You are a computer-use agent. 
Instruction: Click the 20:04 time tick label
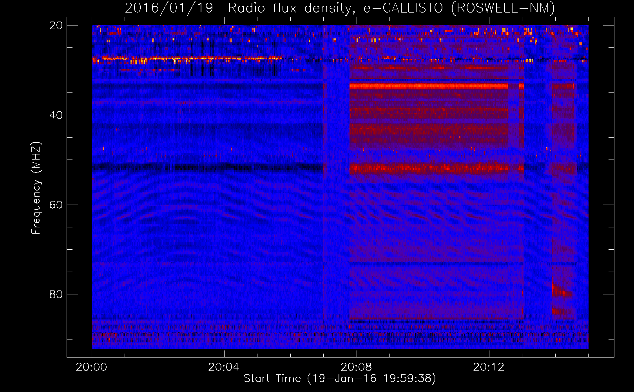point(224,367)
